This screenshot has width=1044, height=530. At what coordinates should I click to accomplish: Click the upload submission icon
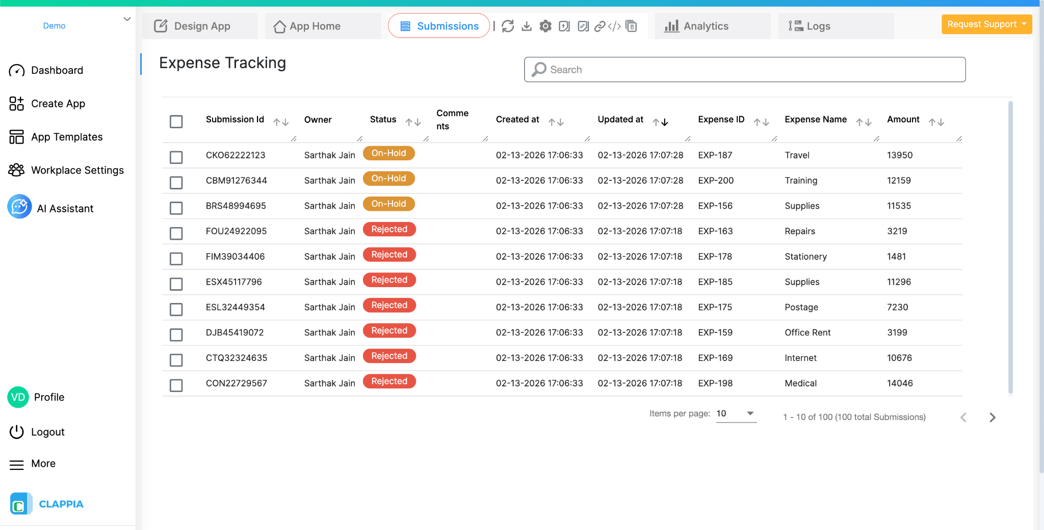click(x=563, y=26)
